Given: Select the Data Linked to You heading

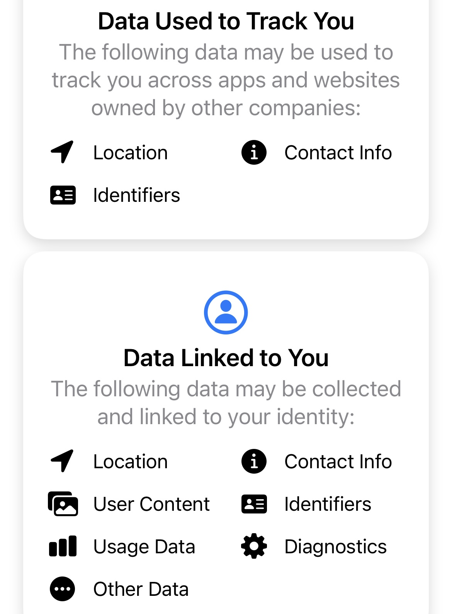Looking at the screenshot, I should (226, 358).
